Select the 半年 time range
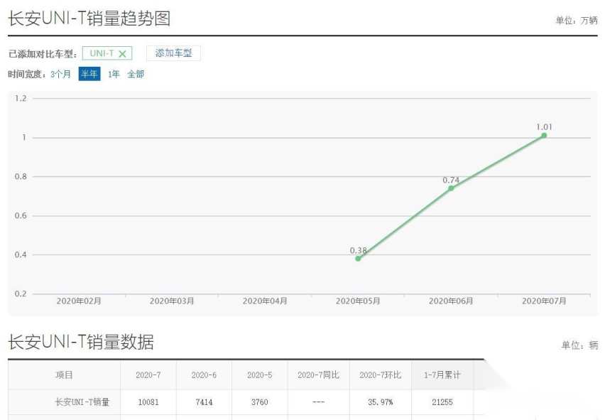605x420 pixels. click(89, 74)
